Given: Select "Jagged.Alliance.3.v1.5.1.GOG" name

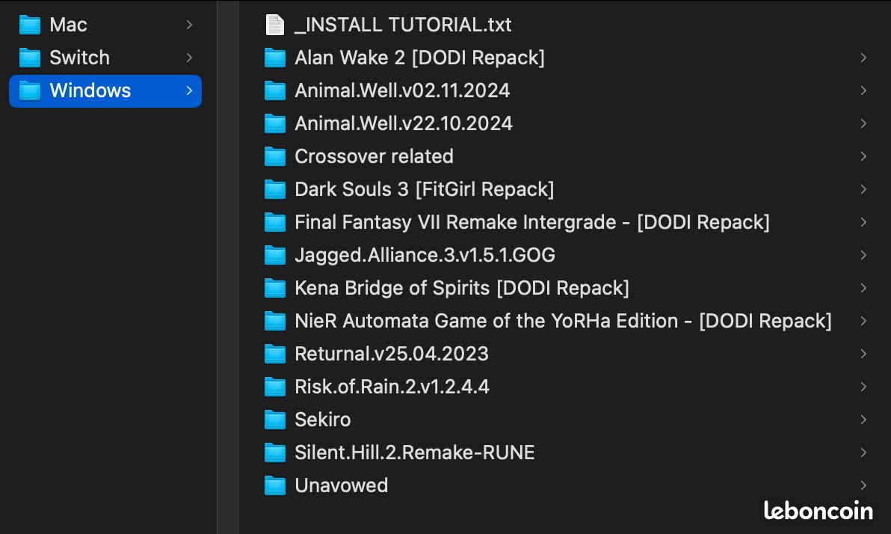Looking at the screenshot, I should pos(425,255).
